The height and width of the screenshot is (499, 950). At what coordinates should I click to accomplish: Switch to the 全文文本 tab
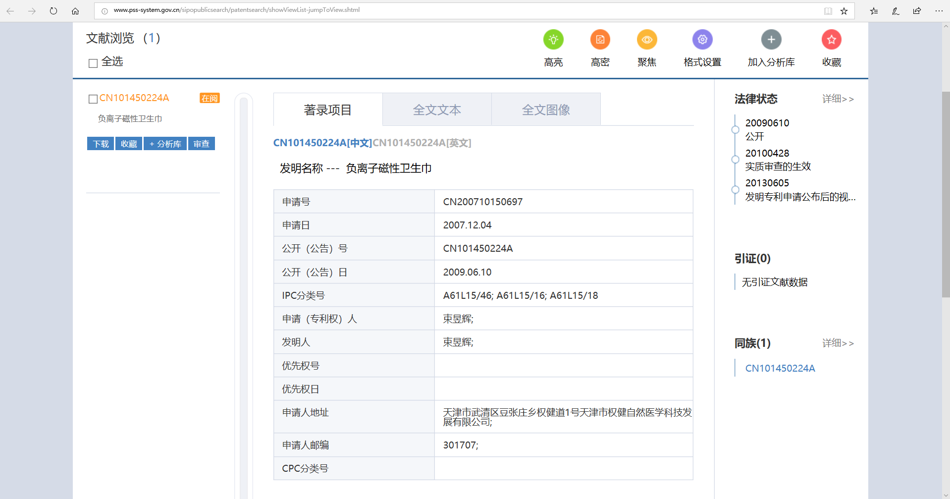(x=437, y=110)
